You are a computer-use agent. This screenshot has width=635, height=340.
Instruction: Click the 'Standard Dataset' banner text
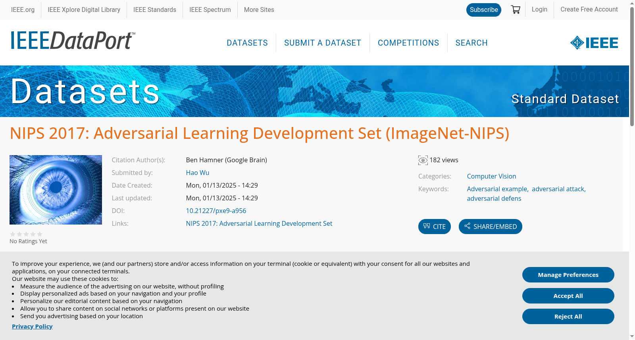click(x=565, y=99)
